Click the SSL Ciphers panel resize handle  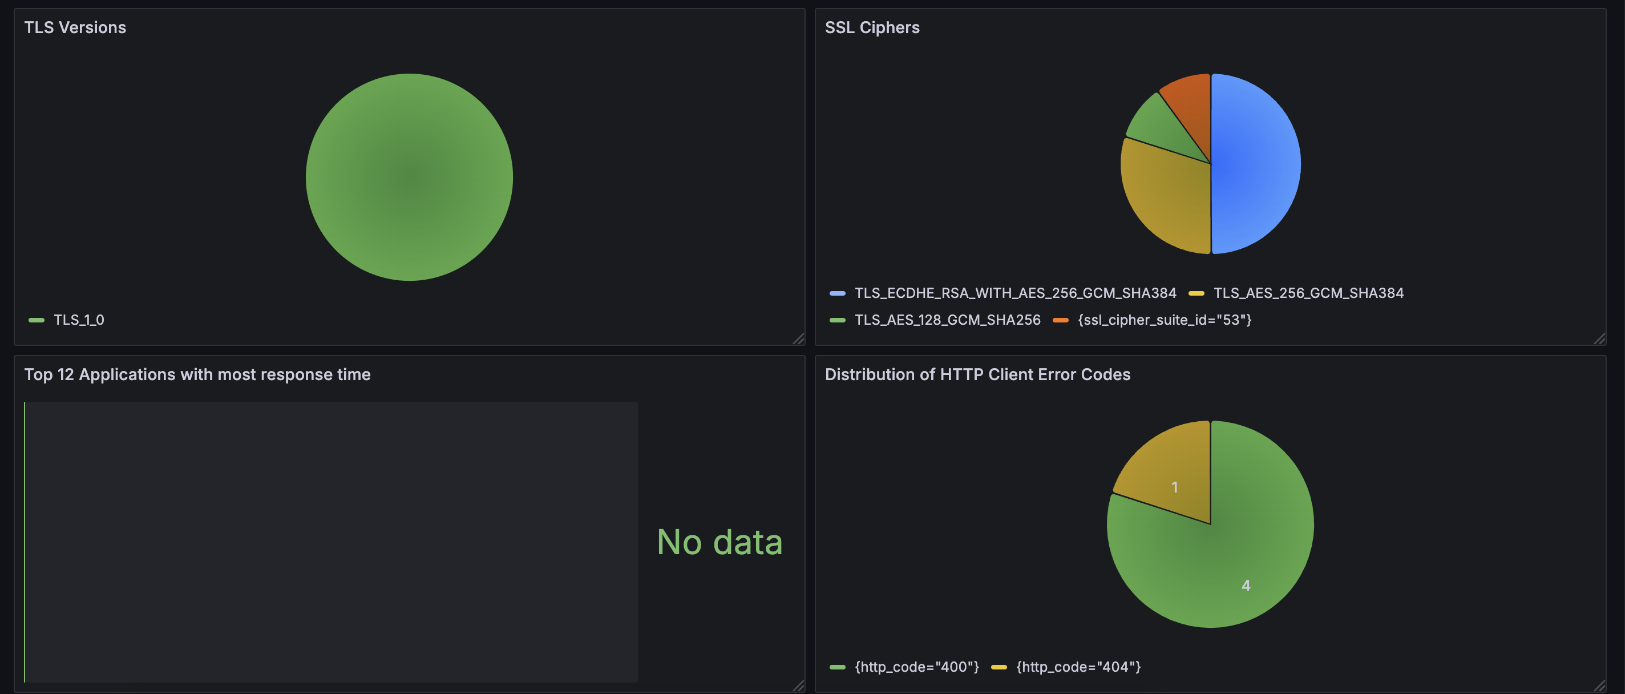tap(1599, 340)
